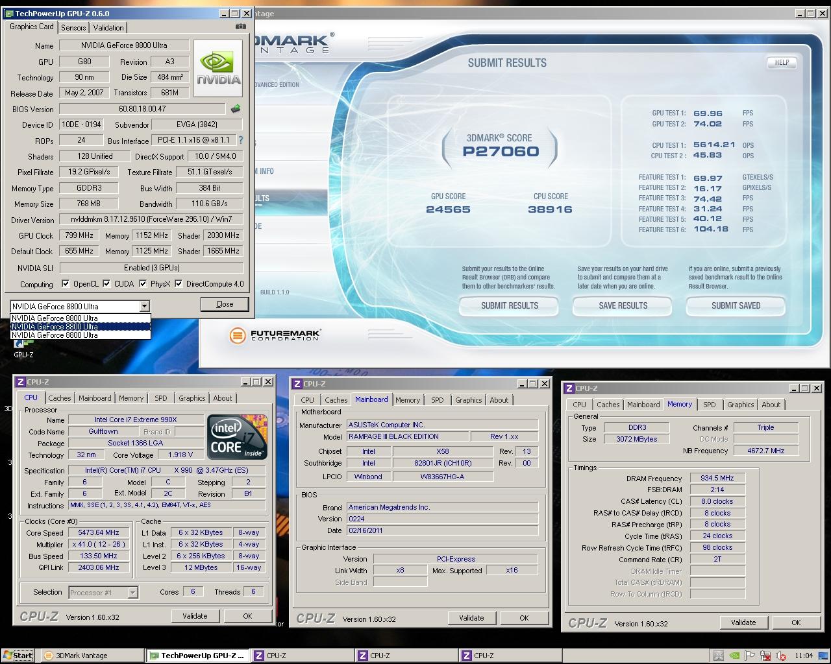Click the grey X tray icon left of the NVIDIA tray icon

717,656
